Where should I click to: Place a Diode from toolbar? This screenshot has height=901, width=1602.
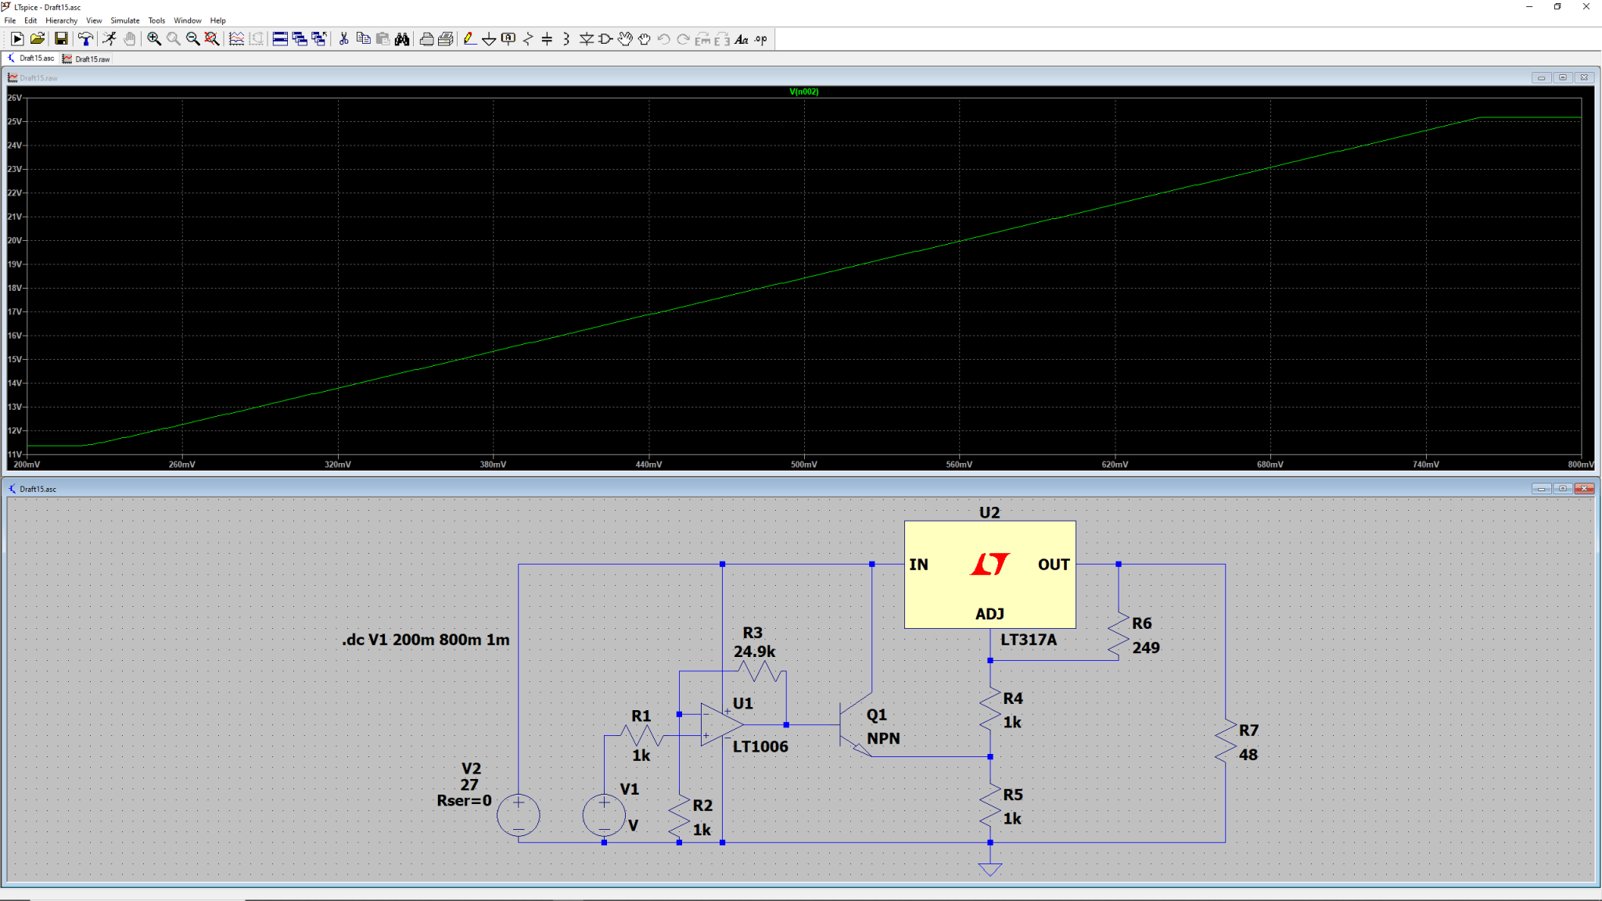pyautogui.click(x=586, y=39)
